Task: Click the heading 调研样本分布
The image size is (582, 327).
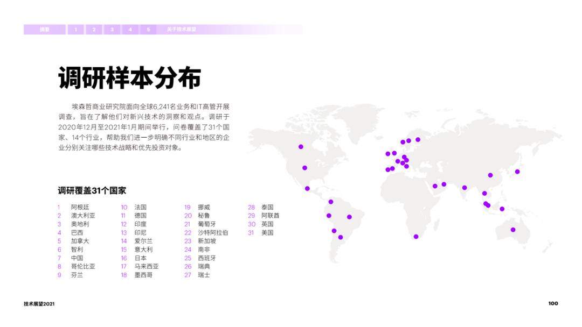Action: (x=129, y=78)
